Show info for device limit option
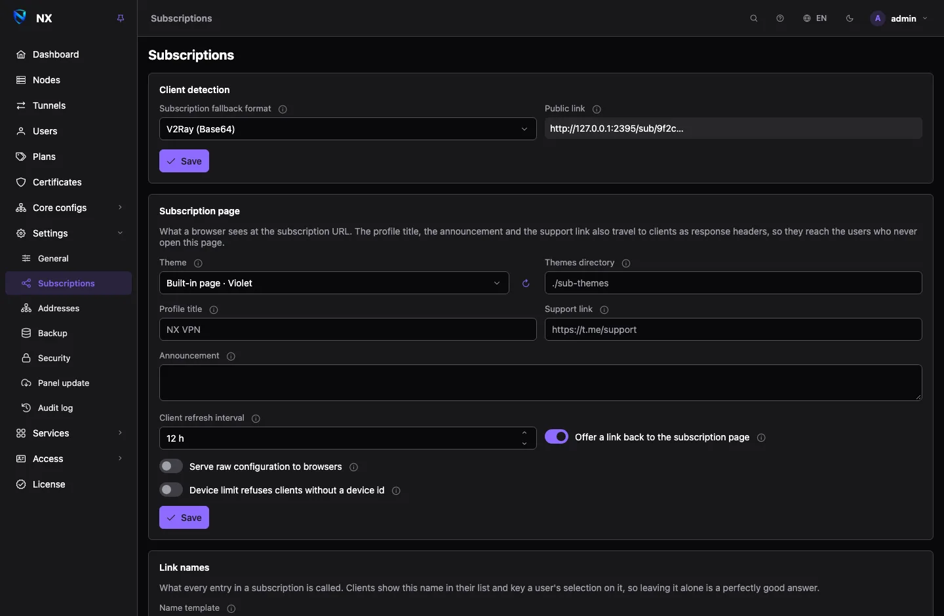 [x=396, y=491]
